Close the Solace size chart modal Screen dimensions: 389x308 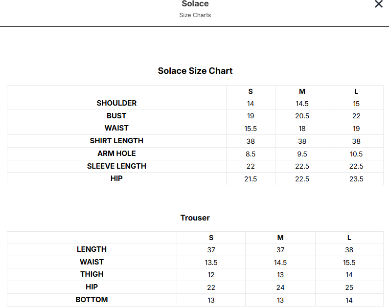[379, 4]
